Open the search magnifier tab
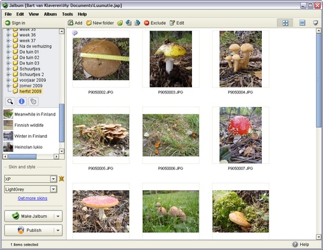323x250 pixels. 10,101
